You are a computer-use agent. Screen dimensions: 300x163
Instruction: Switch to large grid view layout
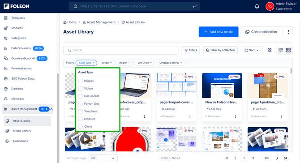[x=288, y=50]
